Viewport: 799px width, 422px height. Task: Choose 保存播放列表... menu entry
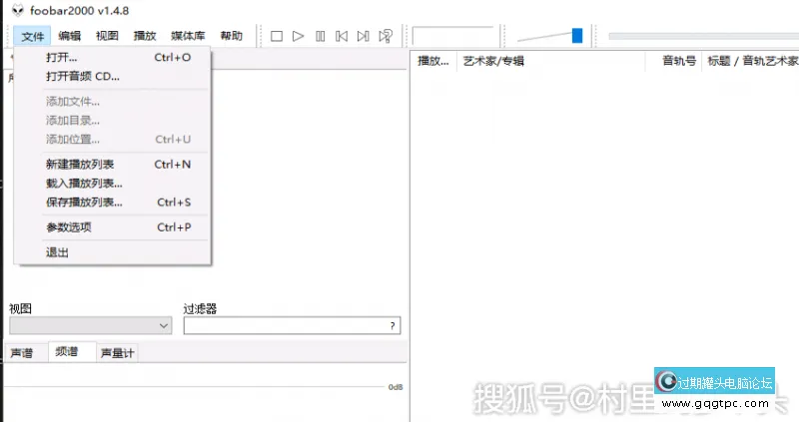tap(112, 203)
